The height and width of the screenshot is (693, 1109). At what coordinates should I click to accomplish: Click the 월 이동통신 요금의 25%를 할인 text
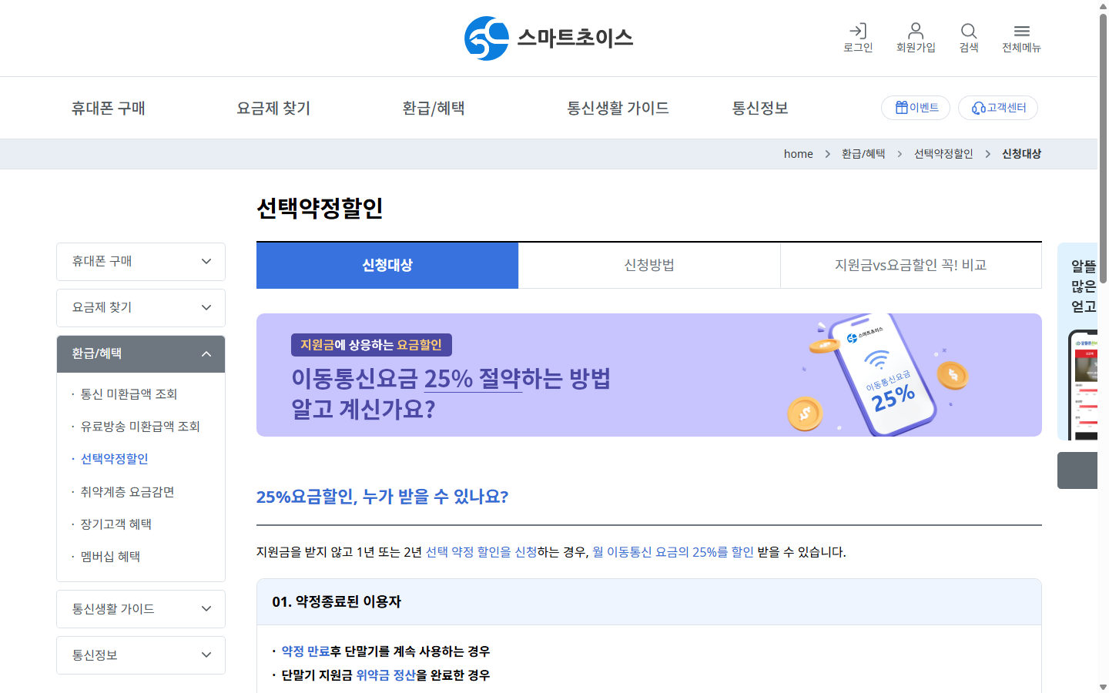coord(673,552)
